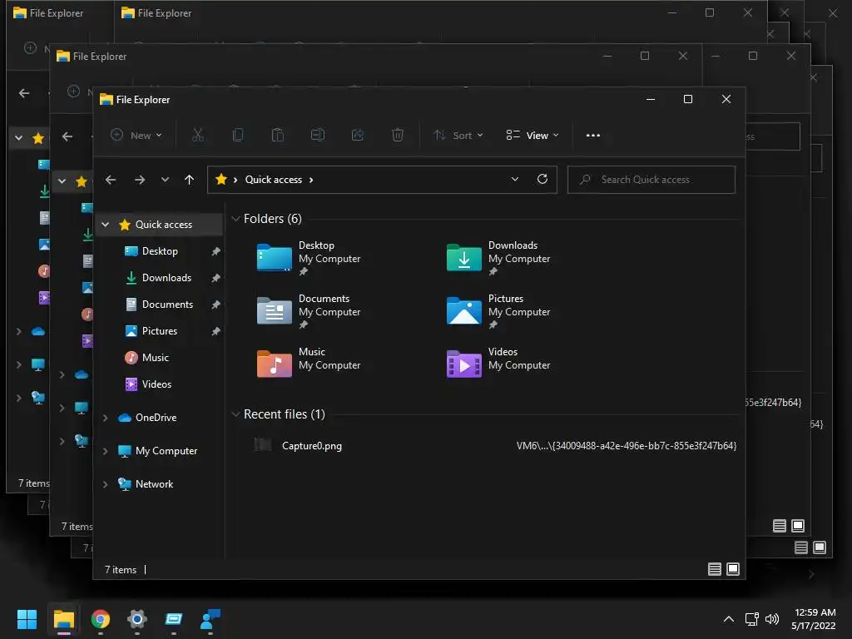Select Pictures in the navigation pane
852x639 pixels.
[x=160, y=331]
